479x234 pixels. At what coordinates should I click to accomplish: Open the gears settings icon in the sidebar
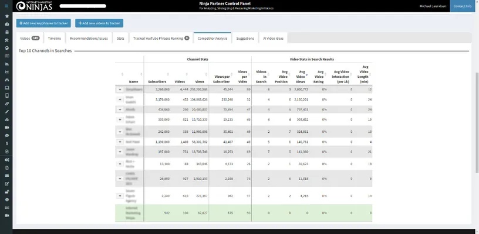click(x=6, y=160)
